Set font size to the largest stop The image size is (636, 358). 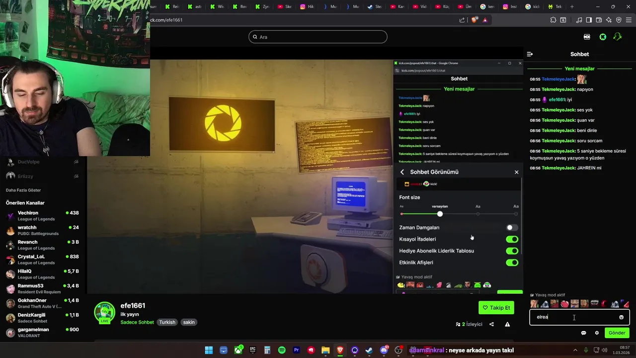pos(516,214)
